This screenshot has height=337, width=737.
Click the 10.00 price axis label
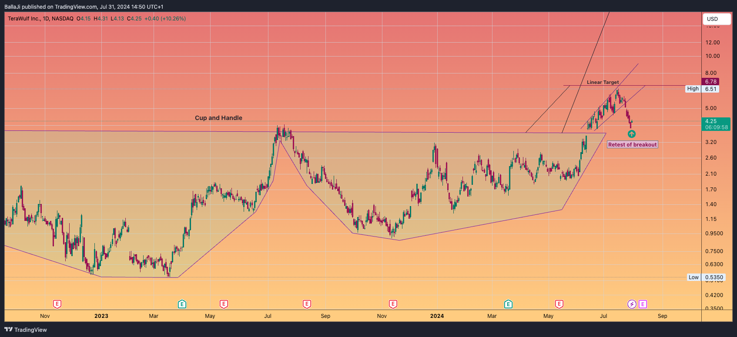(x=713, y=56)
